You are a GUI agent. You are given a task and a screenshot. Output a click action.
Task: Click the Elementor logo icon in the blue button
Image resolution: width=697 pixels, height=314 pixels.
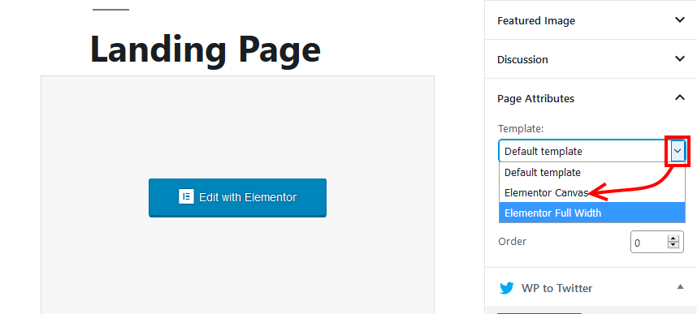tap(186, 196)
